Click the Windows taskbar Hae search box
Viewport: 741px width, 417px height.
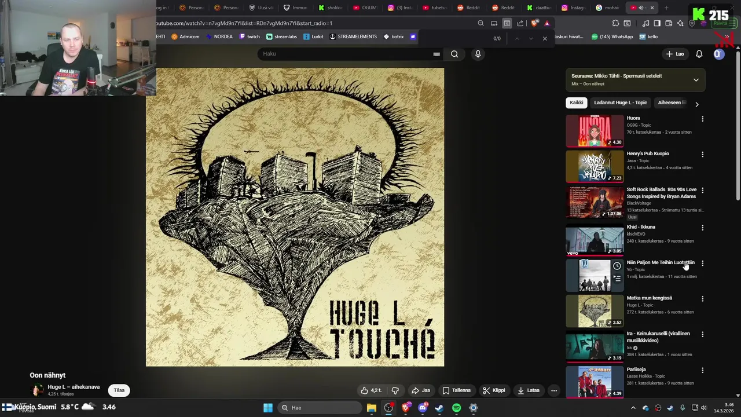tap(318, 408)
